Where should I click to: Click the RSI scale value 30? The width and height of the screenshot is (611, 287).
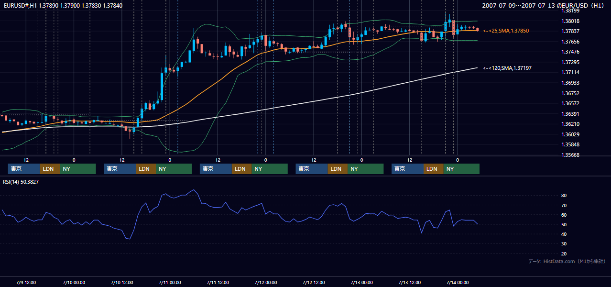coord(564,244)
